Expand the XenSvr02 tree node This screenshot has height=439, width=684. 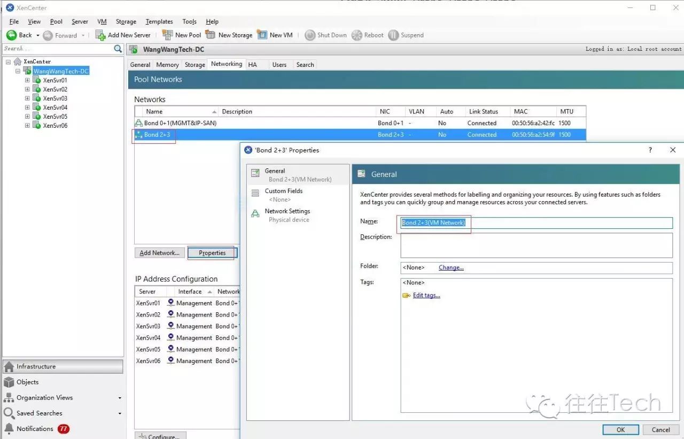(x=27, y=89)
